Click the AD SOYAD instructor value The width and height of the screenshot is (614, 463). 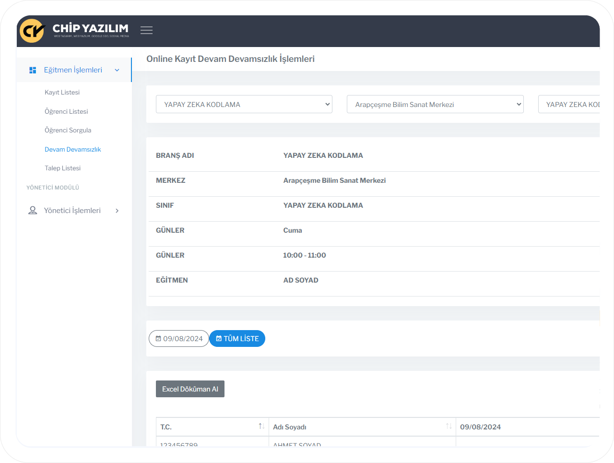pyautogui.click(x=301, y=280)
